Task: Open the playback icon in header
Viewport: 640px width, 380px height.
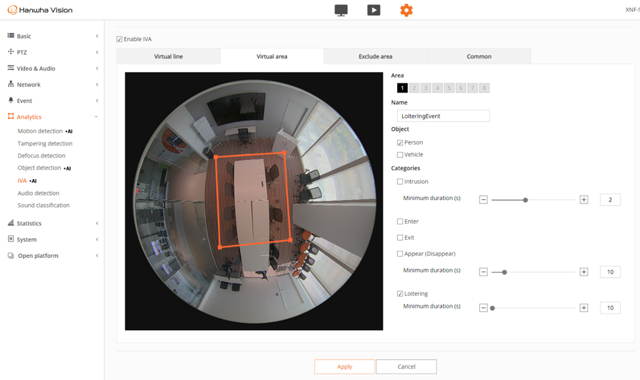Action: click(x=373, y=11)
